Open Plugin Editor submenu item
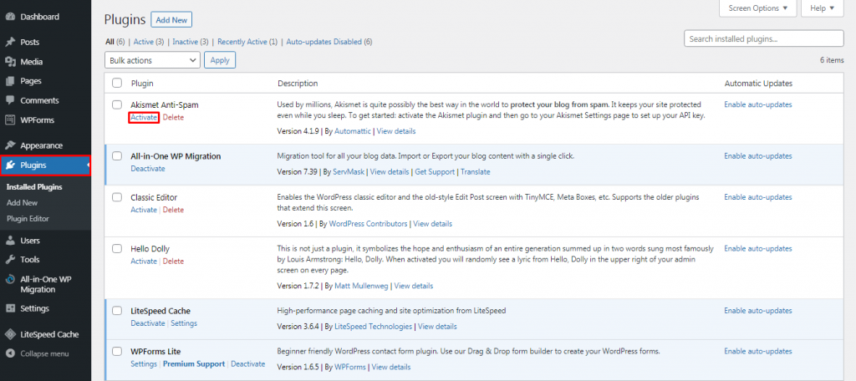Image resolution: width=856 pixels, height=381 pixels. [28, 219]
